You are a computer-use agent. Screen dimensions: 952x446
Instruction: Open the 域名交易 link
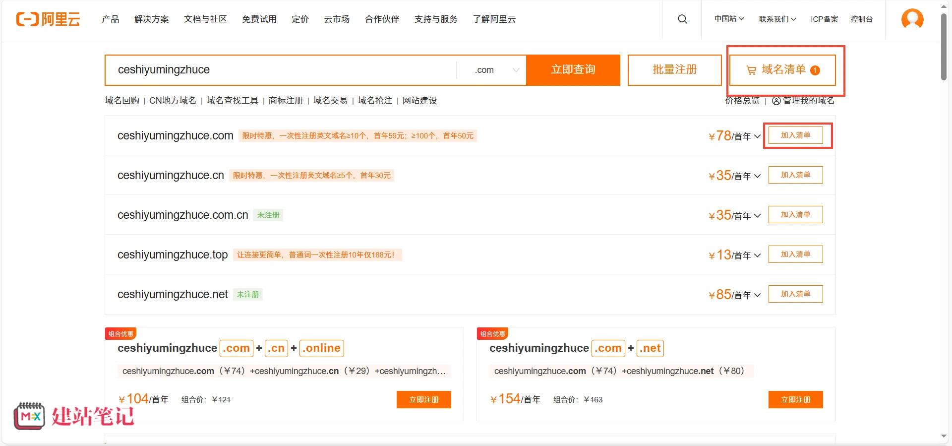coord(330,101)
